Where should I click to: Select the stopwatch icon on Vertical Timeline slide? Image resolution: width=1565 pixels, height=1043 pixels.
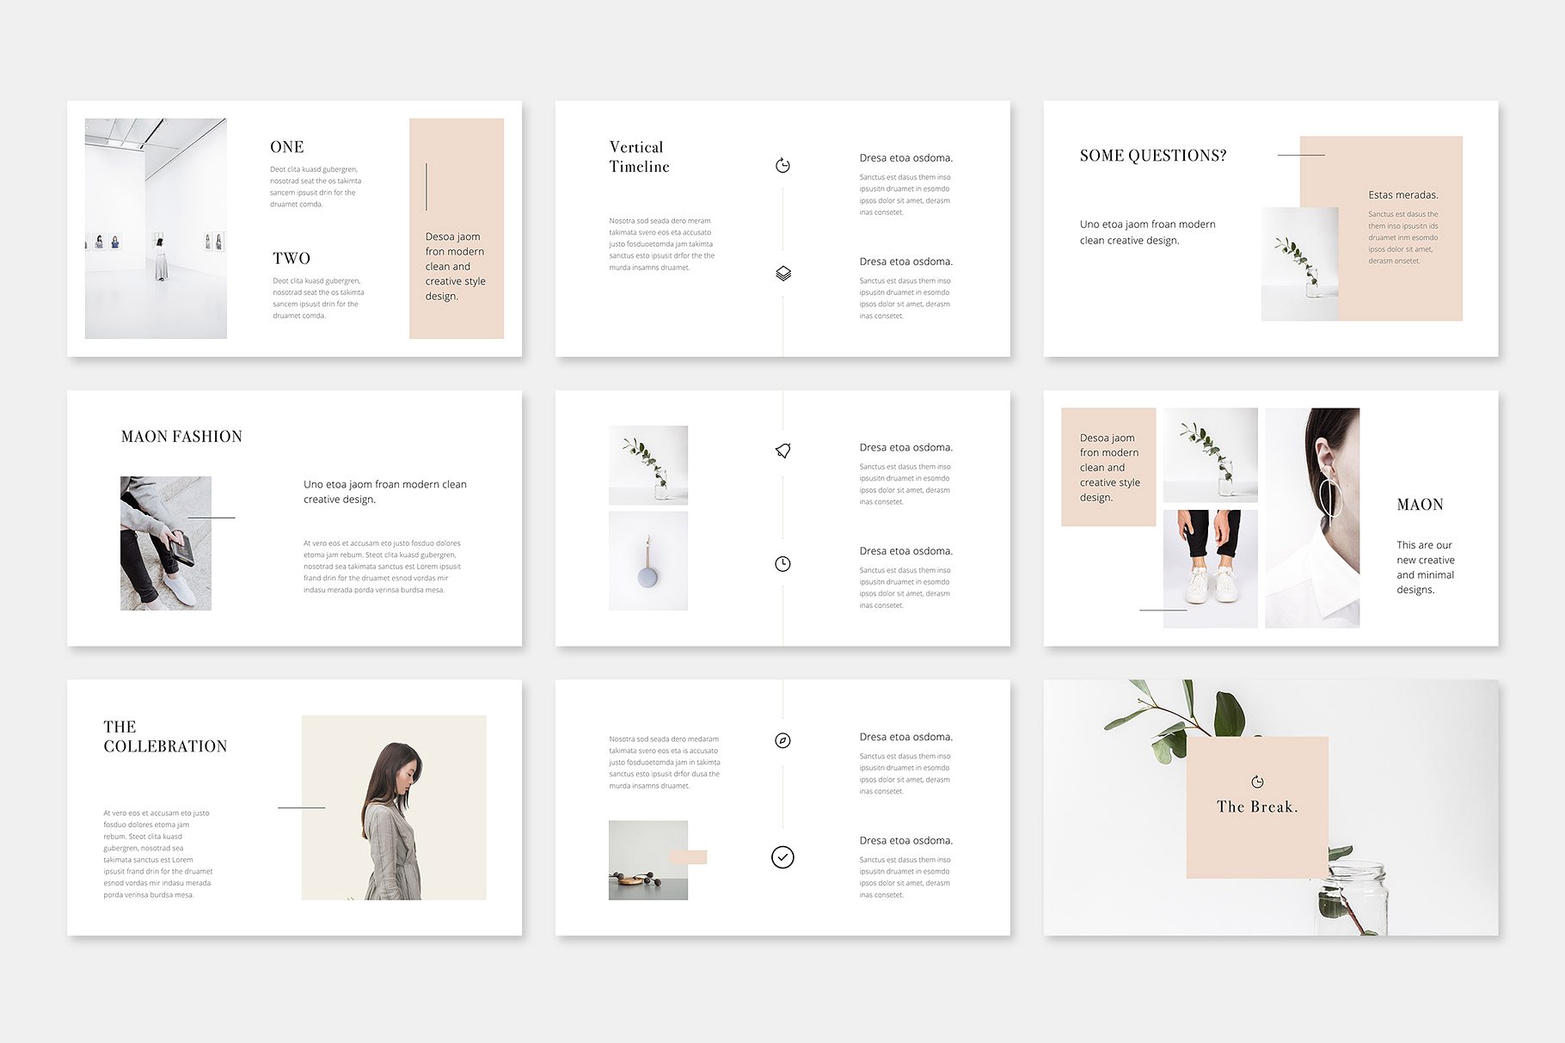782,164
